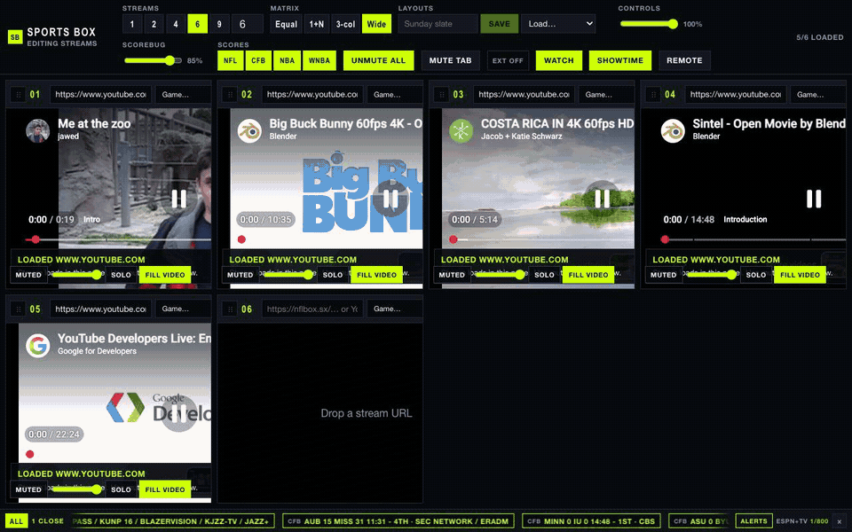The image size is (852, 532).
Task: Toggle MUTED on stream 05
Action: 28,489
